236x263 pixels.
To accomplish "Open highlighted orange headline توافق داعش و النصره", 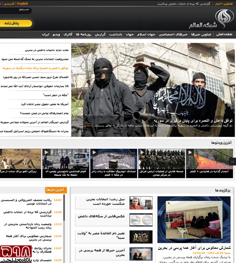I will (35, 68).
